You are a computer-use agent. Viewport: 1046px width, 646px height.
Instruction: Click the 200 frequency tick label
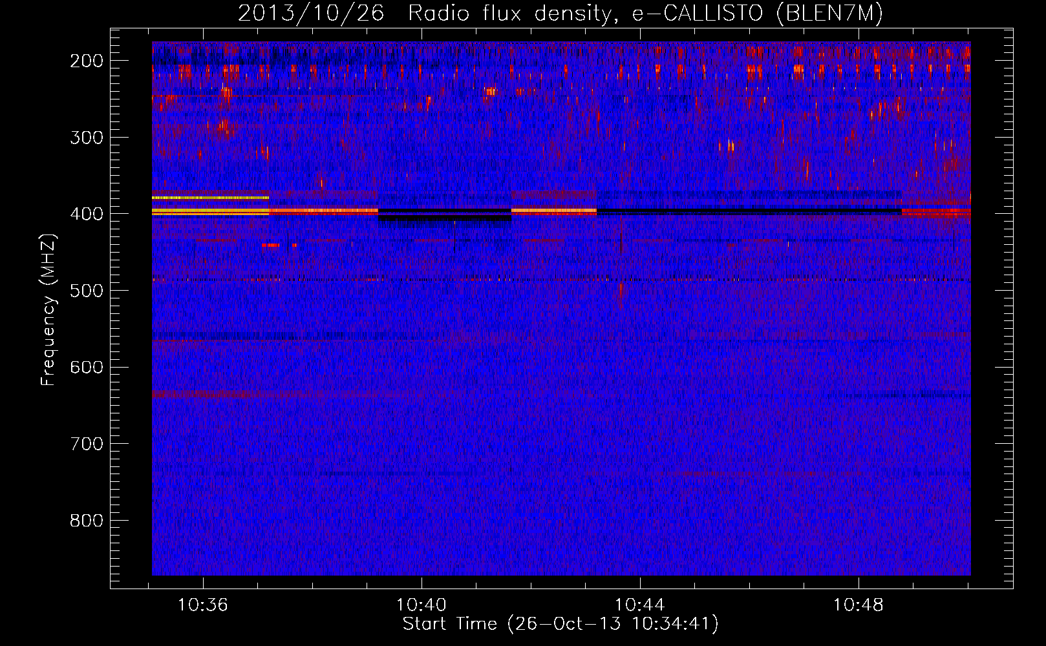click(x=87, y=61)
